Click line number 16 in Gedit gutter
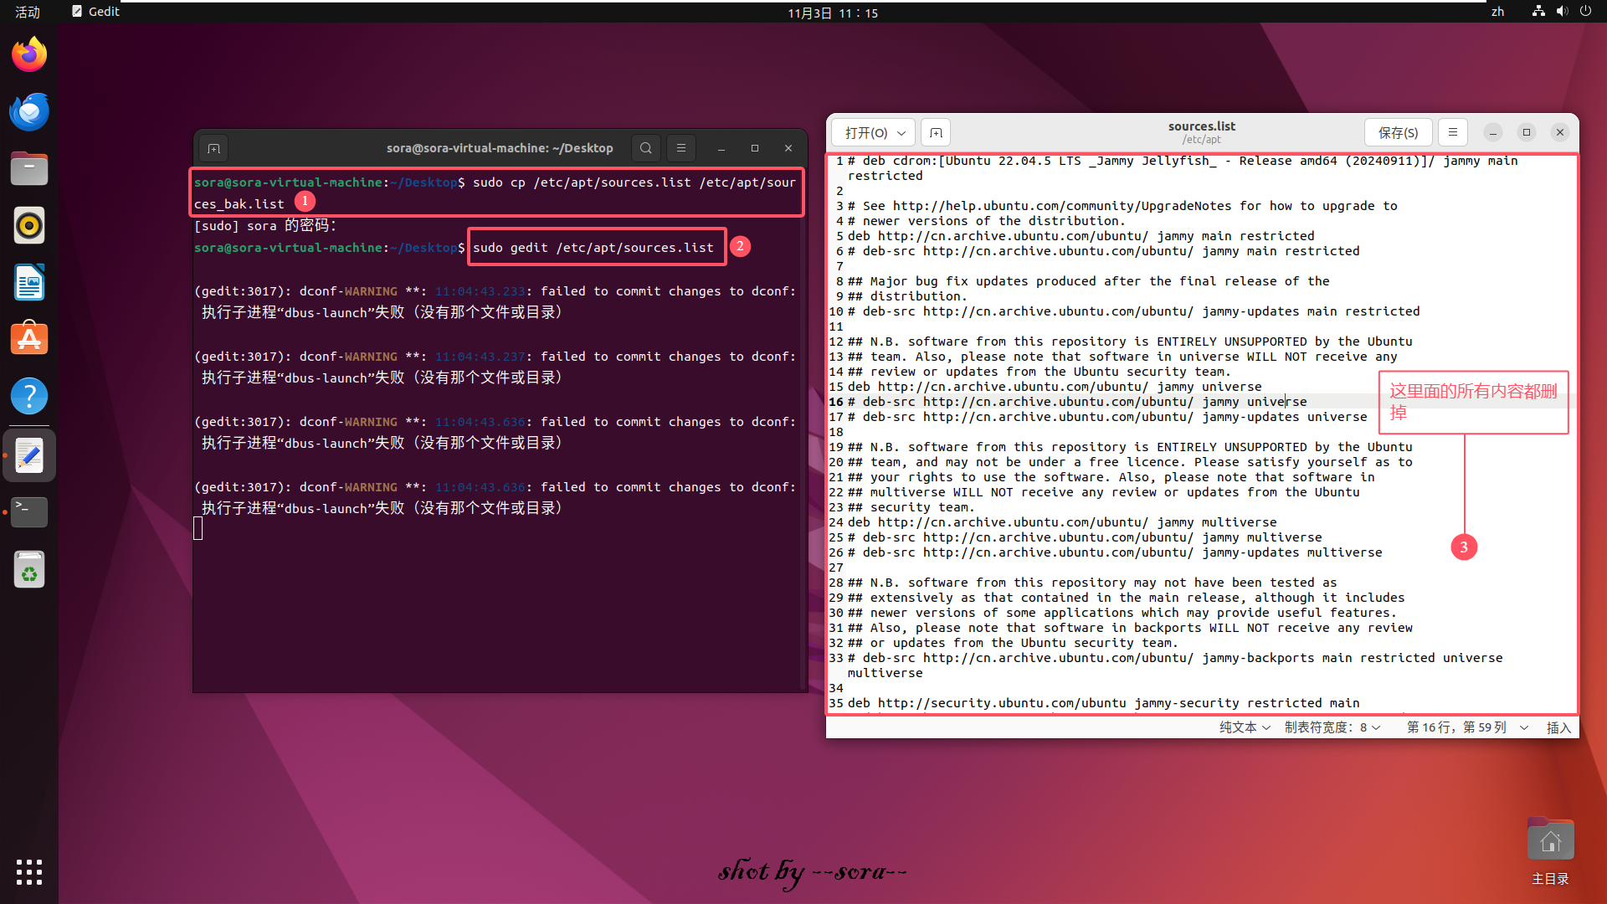 pyautogui.click(x=836, y=402)
